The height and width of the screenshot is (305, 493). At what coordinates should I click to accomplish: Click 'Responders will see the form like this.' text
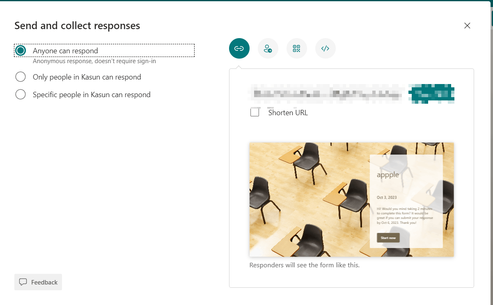305,265
